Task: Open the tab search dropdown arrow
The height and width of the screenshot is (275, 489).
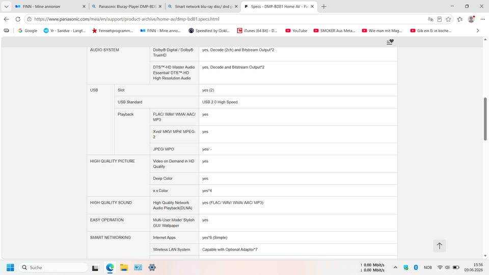Action: click(x=6, y=6)
